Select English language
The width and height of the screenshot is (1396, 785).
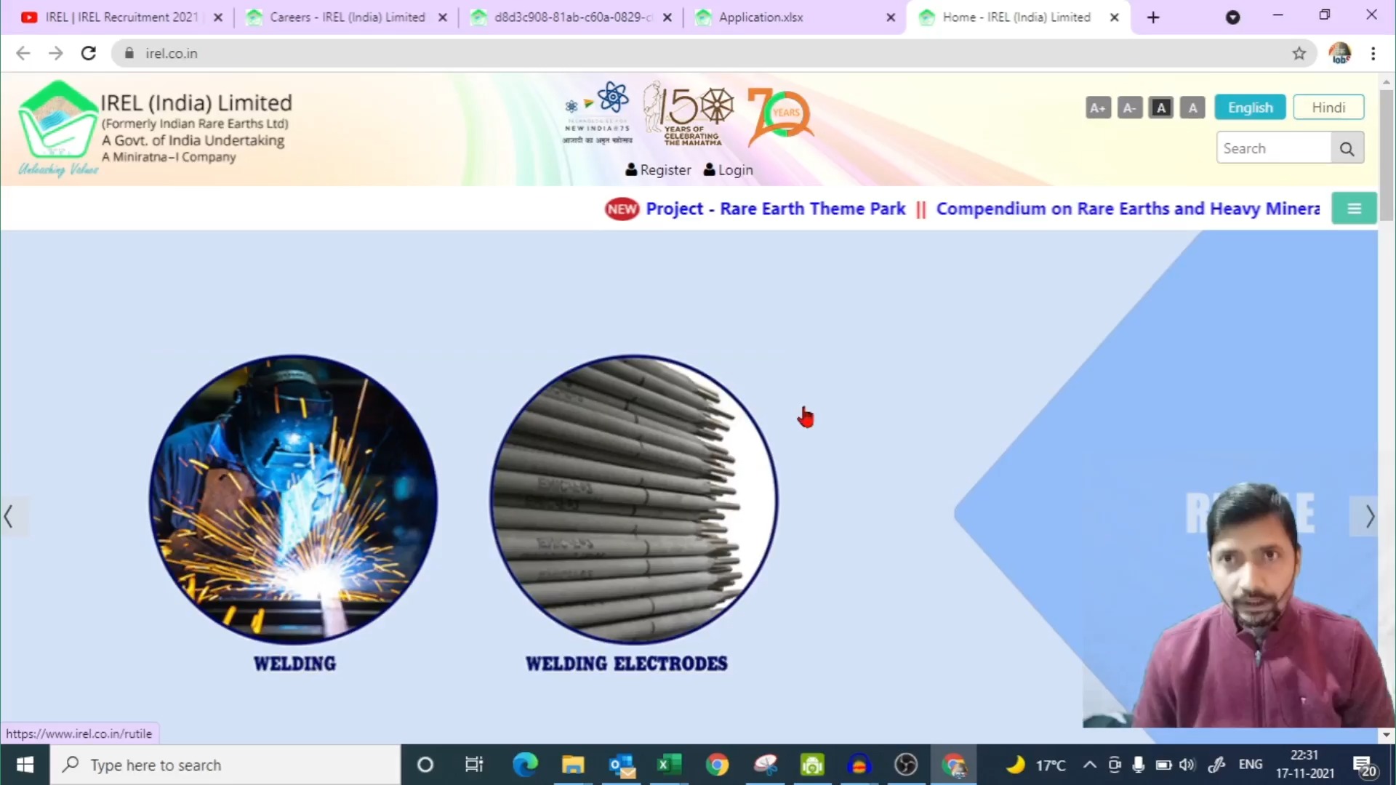pos(1250,108)
